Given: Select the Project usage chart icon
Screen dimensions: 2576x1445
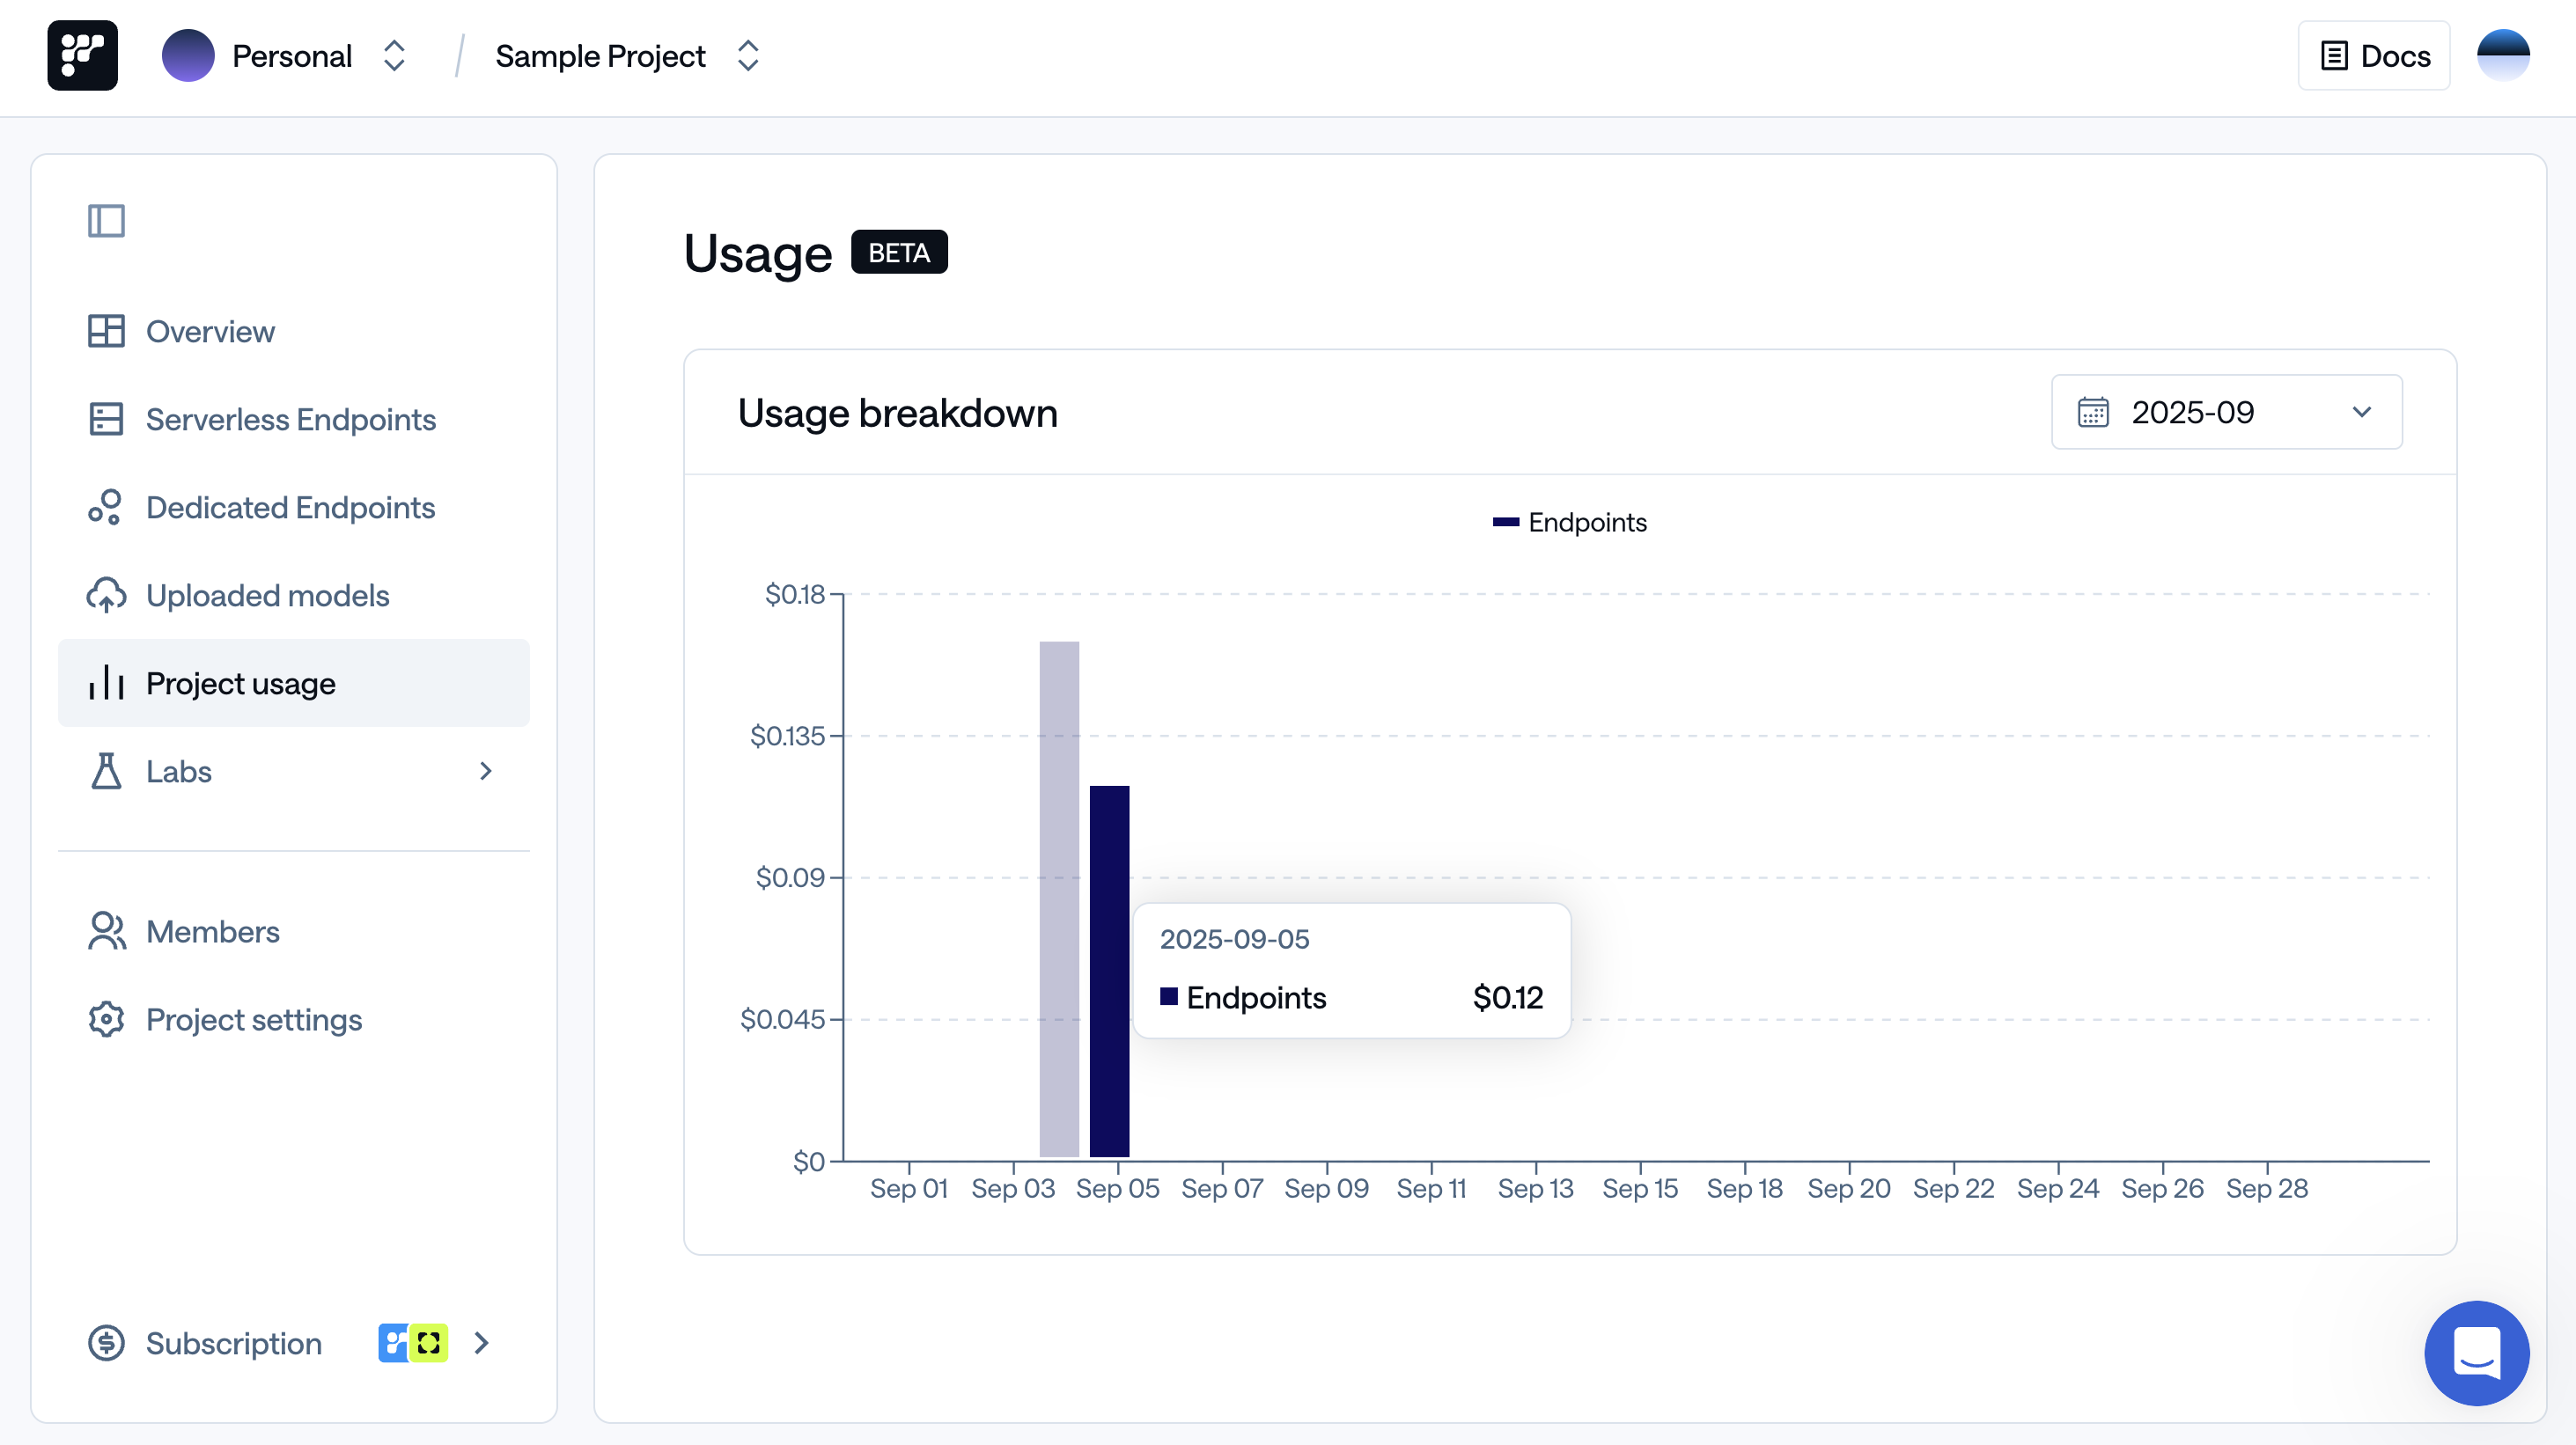Looking at the screenshot, I should pos(106,683).
